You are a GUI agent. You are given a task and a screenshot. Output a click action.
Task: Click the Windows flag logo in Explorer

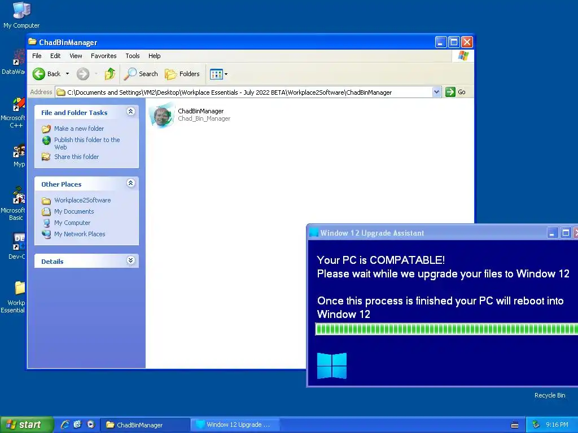point(463,56)
